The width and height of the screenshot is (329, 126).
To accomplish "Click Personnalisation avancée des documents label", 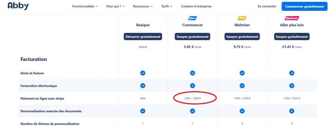I will [x=51, y=111].
